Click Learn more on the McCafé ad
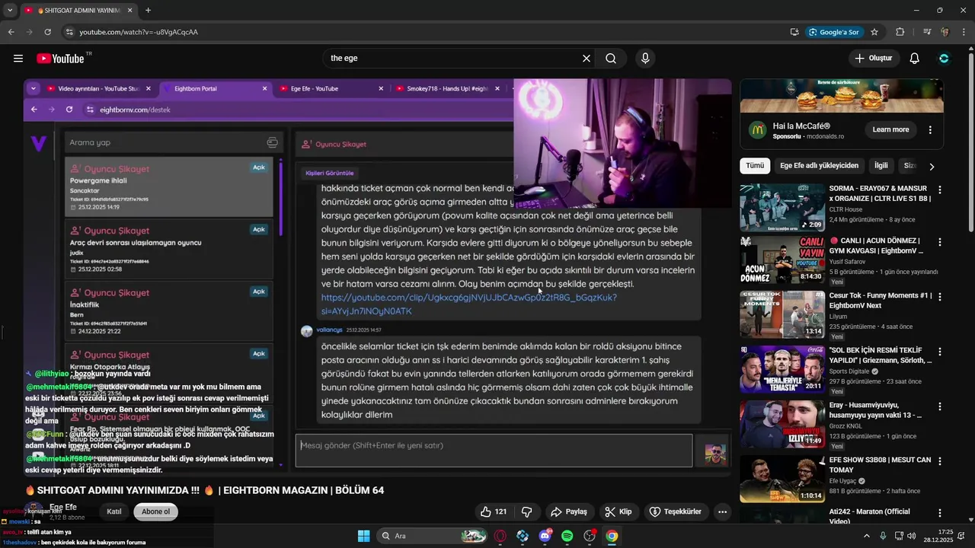975x548 pixels. (890, 130)
